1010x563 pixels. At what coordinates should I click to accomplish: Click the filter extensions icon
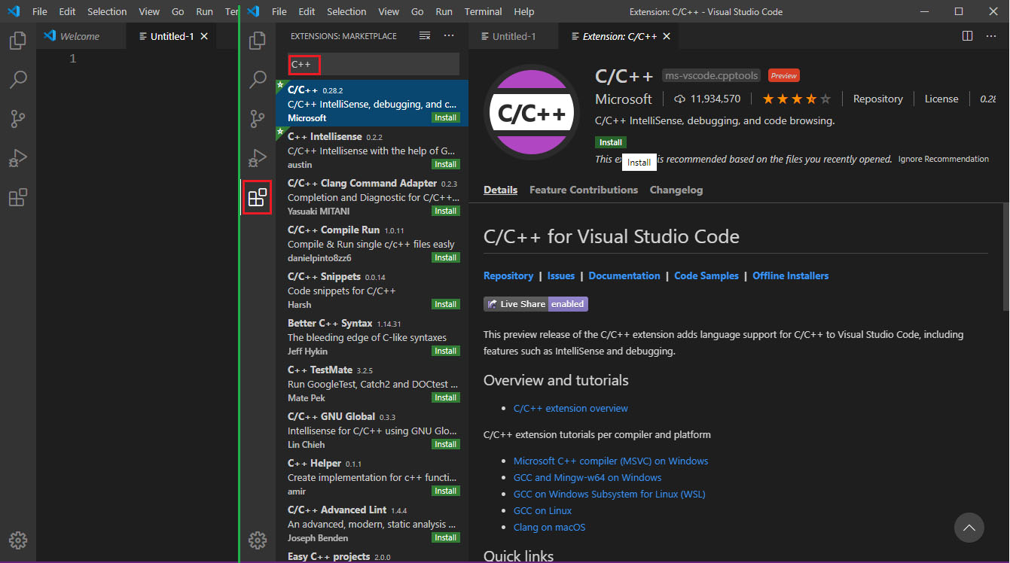[424, 35]
